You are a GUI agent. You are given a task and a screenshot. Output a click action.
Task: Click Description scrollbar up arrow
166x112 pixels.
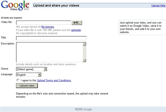click(x=84, y=44)
